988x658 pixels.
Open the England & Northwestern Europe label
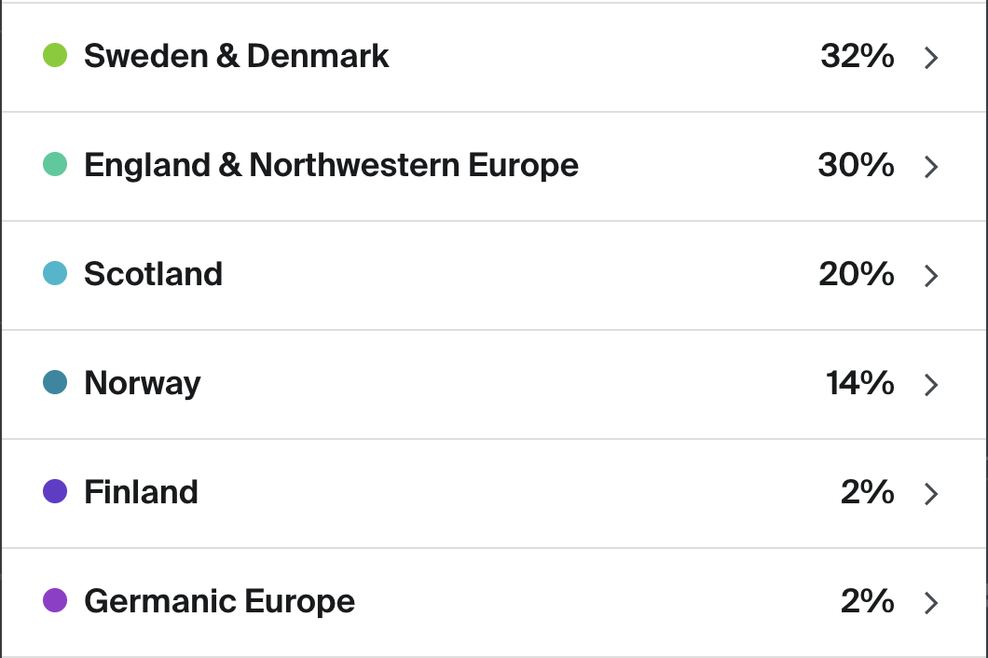331,165
